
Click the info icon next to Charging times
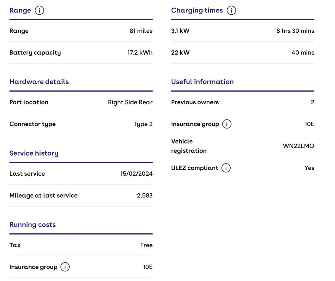pyautogui.click(x=231, y=10)
